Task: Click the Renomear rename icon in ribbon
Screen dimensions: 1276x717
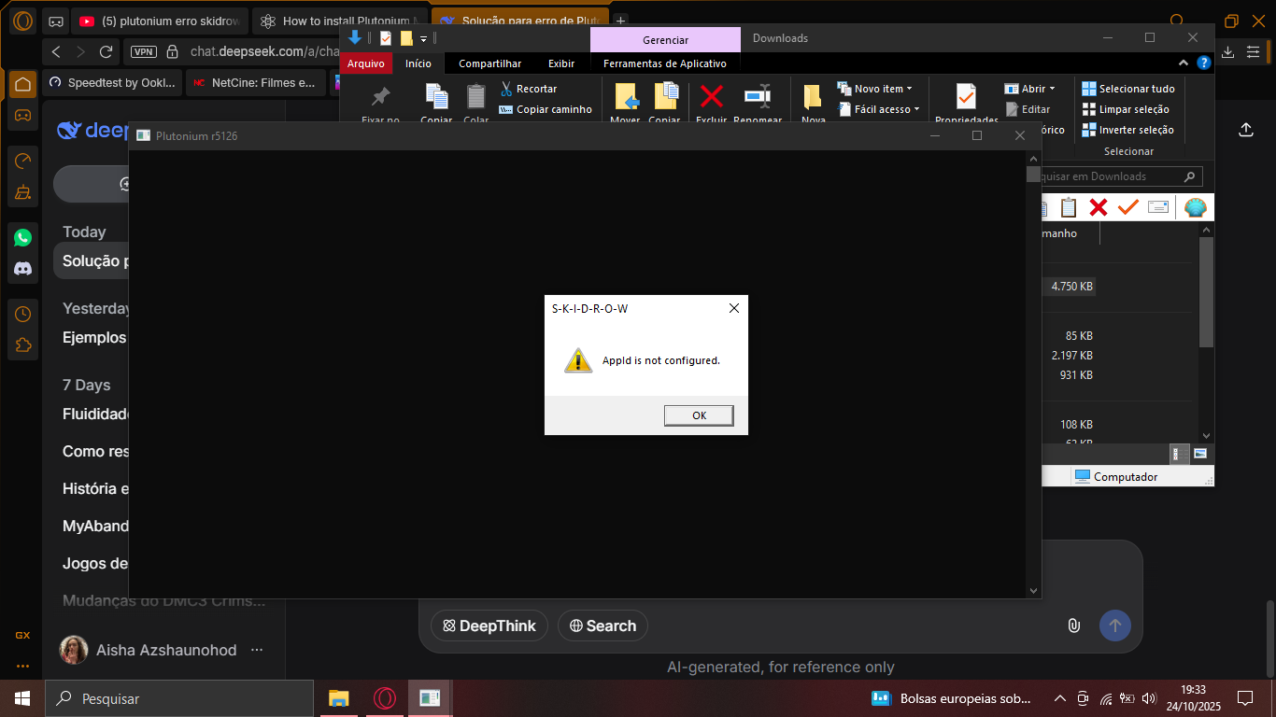Action: pyautogui.click(x=757, y=97)
